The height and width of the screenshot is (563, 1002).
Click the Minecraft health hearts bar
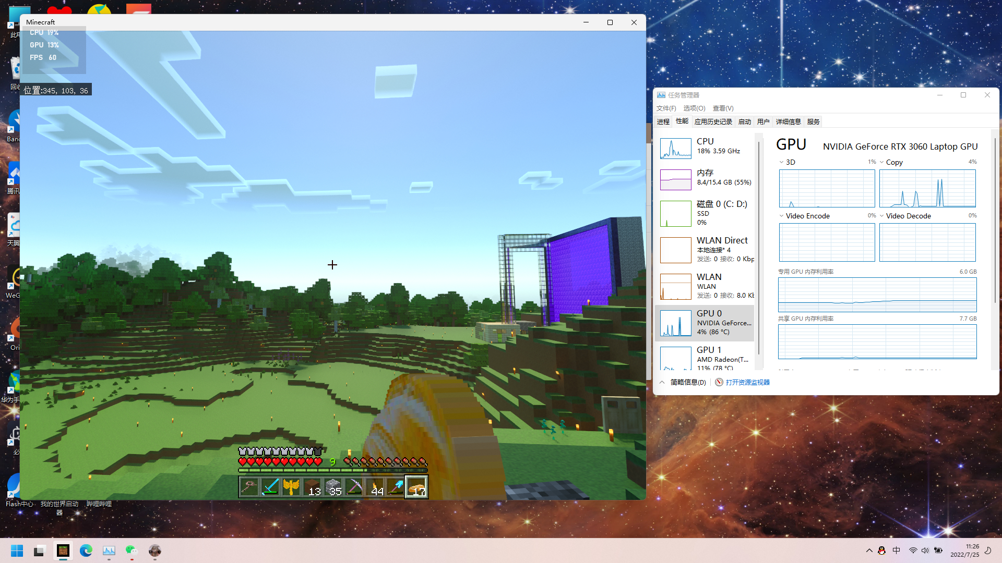[x=280, y=462]
